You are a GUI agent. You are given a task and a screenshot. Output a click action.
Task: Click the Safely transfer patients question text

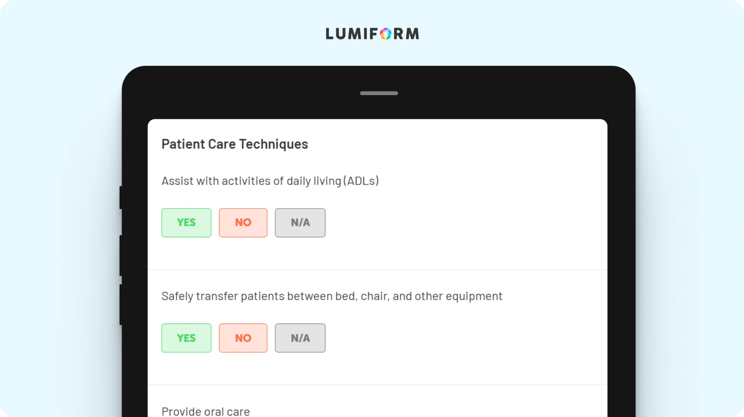point(332,296)
